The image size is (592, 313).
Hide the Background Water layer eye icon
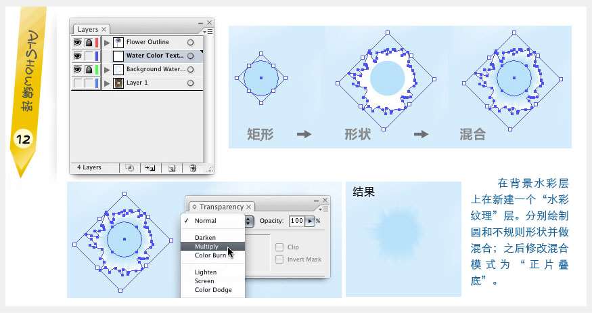(x=77, y=70)
